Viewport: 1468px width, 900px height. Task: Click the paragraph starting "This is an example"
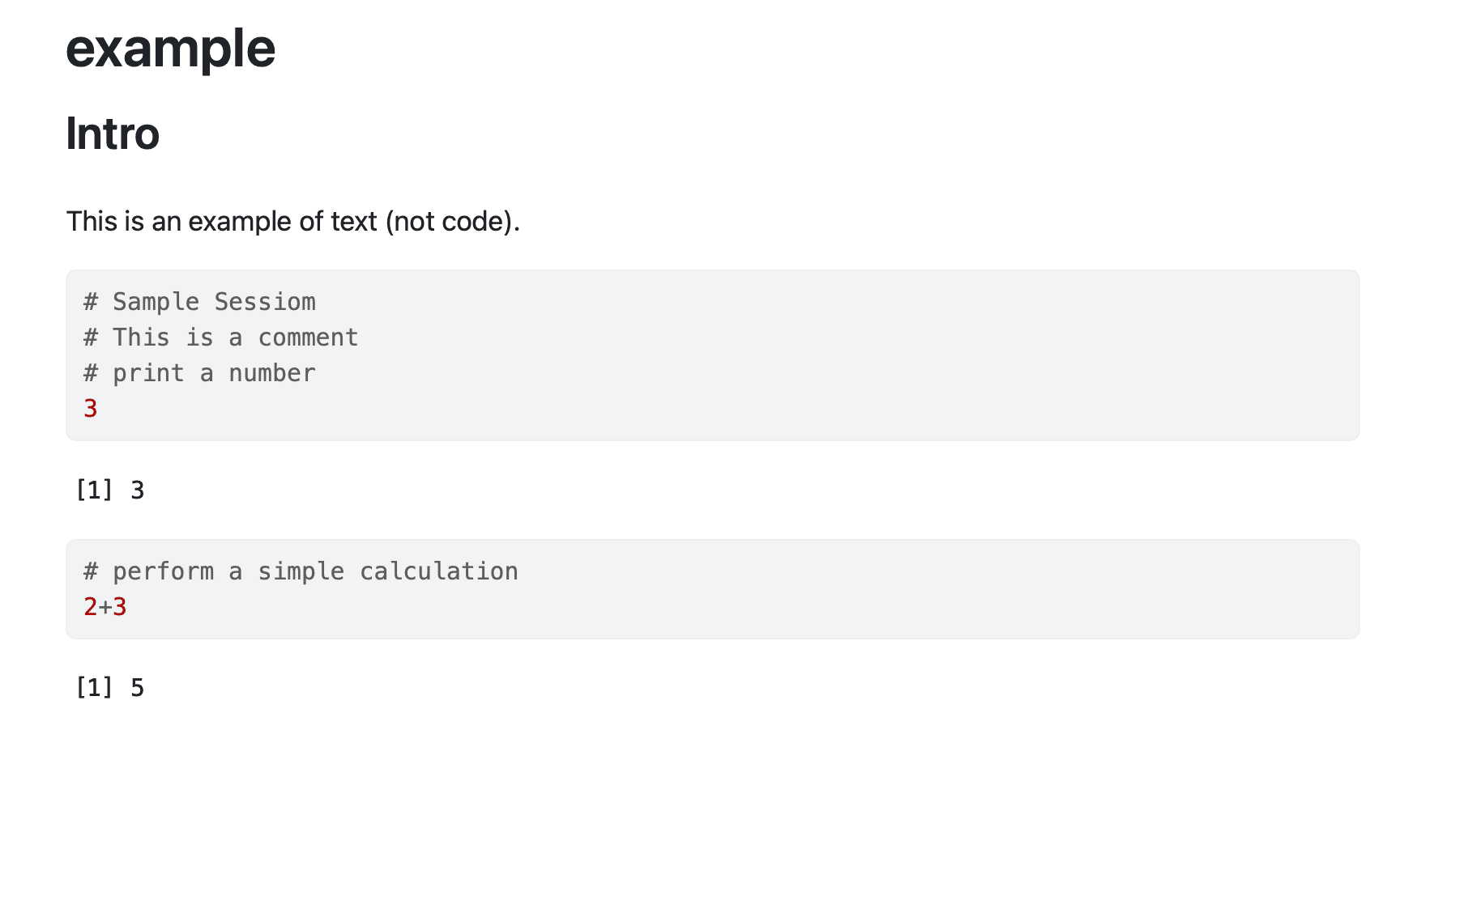coord(292,221)
